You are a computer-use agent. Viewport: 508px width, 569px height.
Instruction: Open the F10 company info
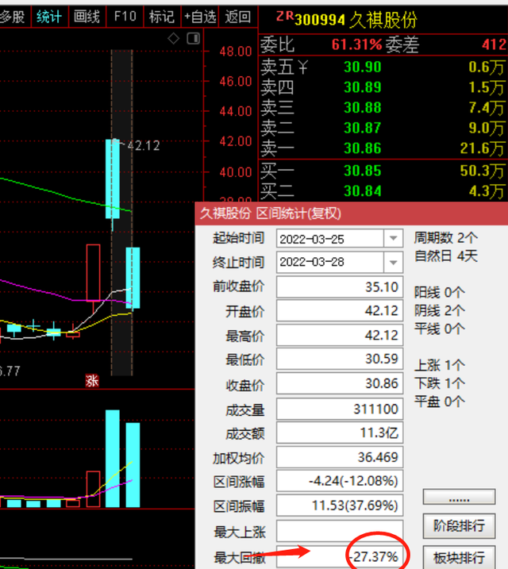click(125, 17)
